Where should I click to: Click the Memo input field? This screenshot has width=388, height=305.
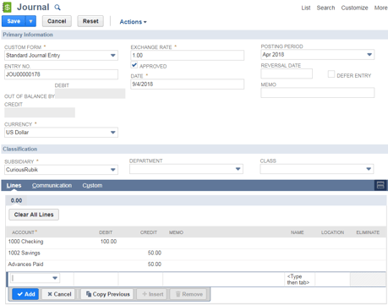(318, 93)
